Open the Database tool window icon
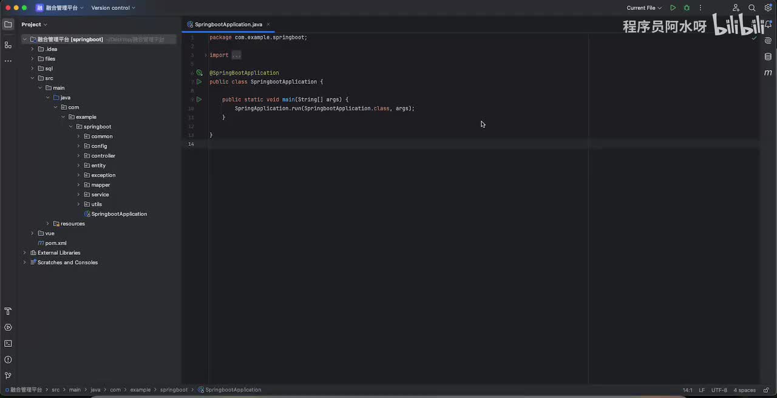 768,56
